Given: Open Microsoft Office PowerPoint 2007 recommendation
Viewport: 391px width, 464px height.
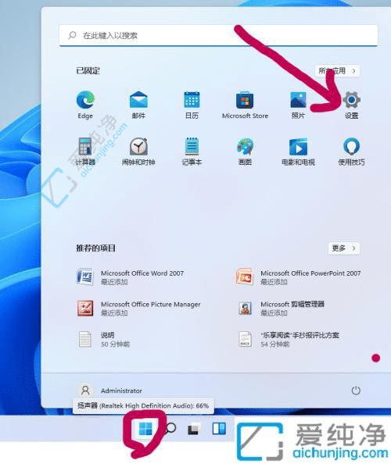Looking at the screenshot, I should [x=298, y=277].
